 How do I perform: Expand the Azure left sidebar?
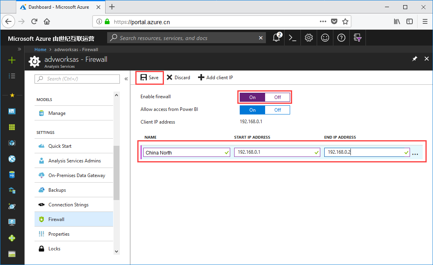tap(19, 49)
